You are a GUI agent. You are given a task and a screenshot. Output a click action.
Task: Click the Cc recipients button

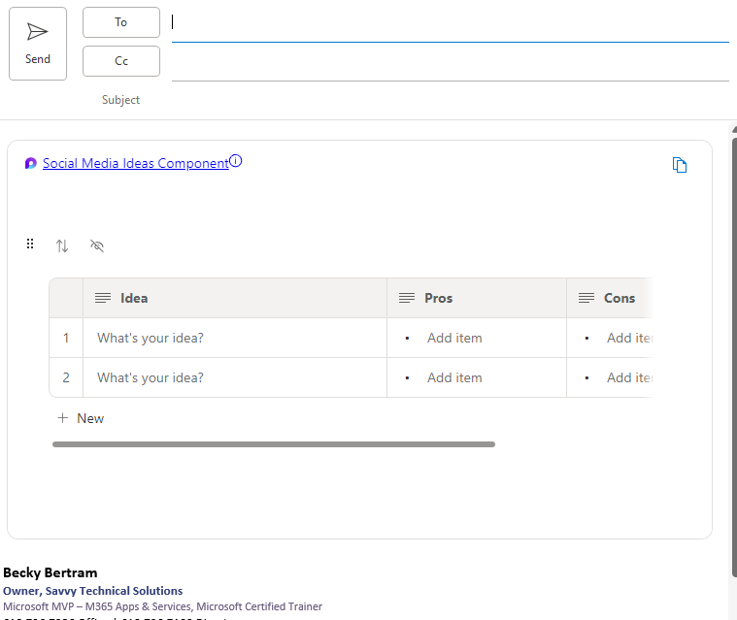tap(121, 61)
